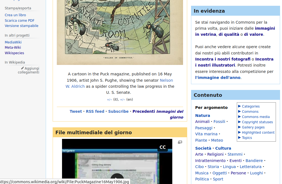Viewport: 282px width, 184px height.
Task: Open the RSS feed link
Action: tap(95, 111)
